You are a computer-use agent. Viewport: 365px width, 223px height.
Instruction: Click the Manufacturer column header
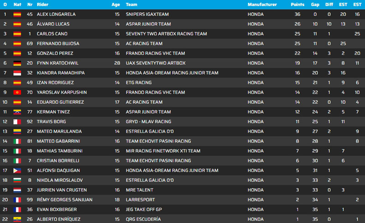pos(262,5)
